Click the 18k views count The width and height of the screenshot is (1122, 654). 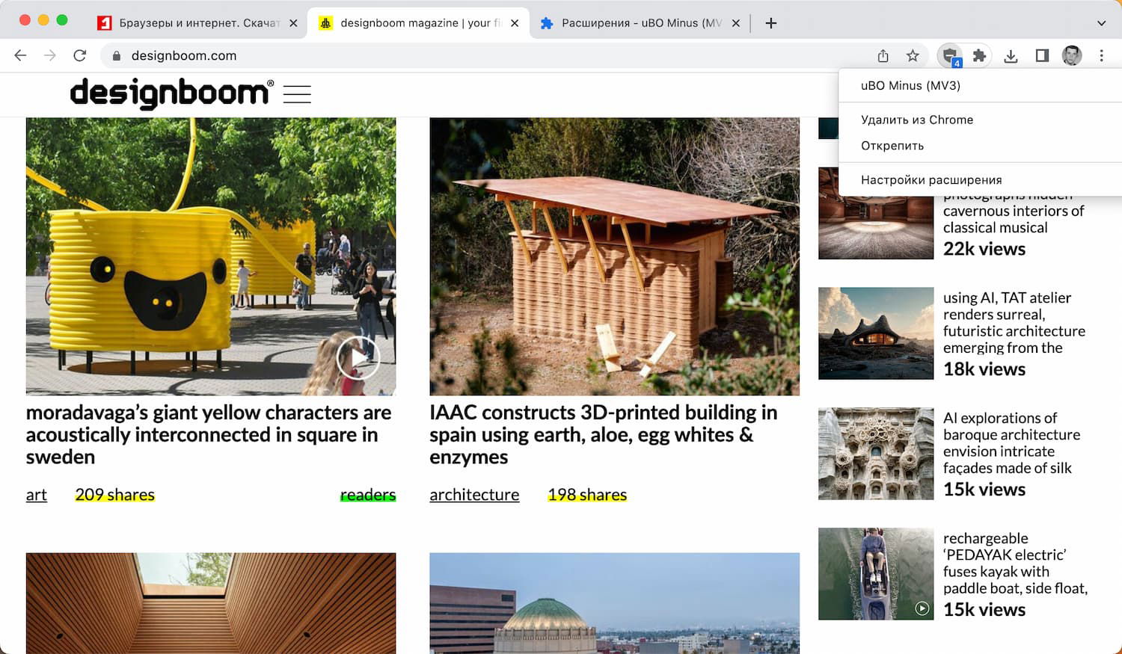[x=984, y=369]
